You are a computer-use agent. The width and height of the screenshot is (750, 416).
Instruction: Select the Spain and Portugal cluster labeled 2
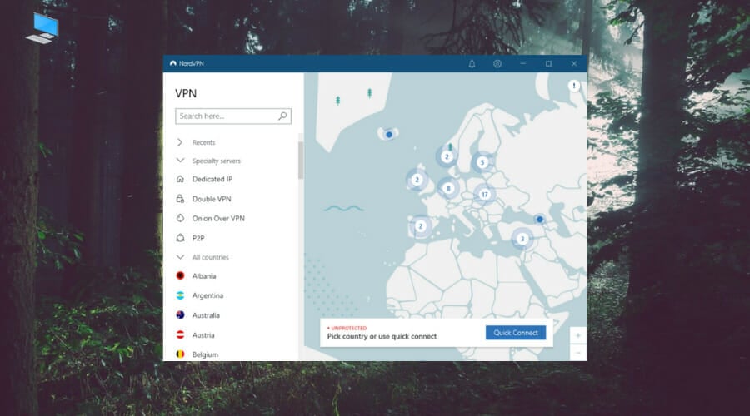coord(421,226)
